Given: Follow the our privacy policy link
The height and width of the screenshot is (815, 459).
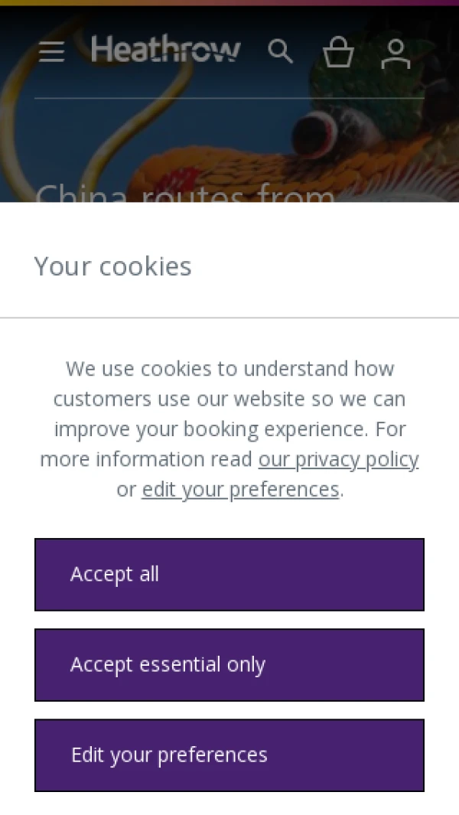Looking at the screenshot, I should coord(338,459).
